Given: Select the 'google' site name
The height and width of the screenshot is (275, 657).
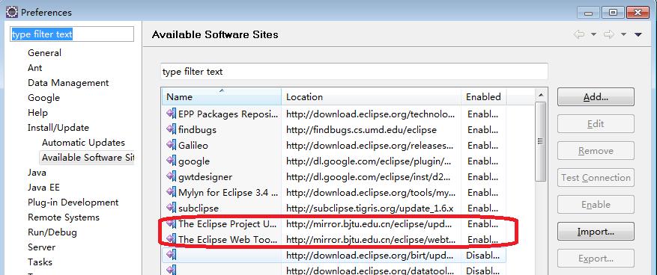Looking at the screenshot, I should (194, 161).
